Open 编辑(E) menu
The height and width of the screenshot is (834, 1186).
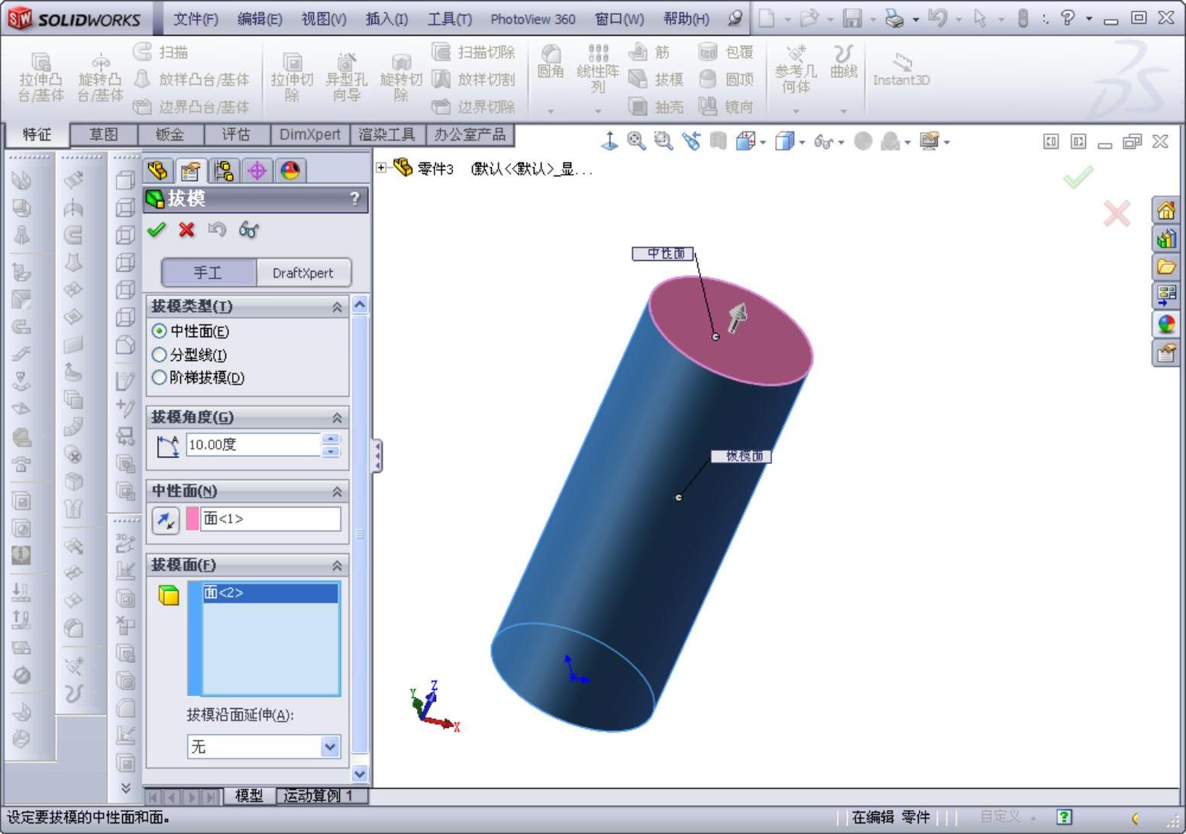tap(260, 19)
